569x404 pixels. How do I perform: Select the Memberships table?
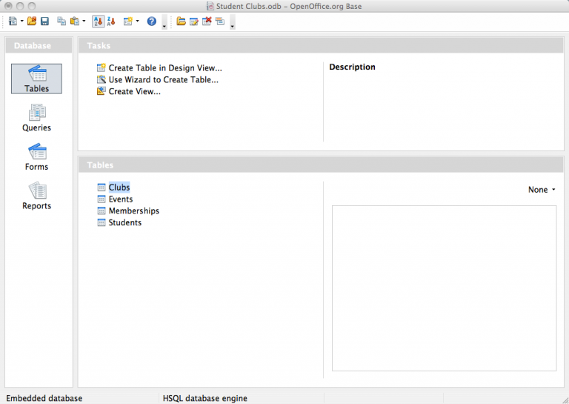coord(133,211)
